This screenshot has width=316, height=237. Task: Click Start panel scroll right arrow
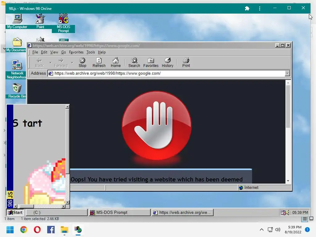pyautogui.click(x=64, y=206)
